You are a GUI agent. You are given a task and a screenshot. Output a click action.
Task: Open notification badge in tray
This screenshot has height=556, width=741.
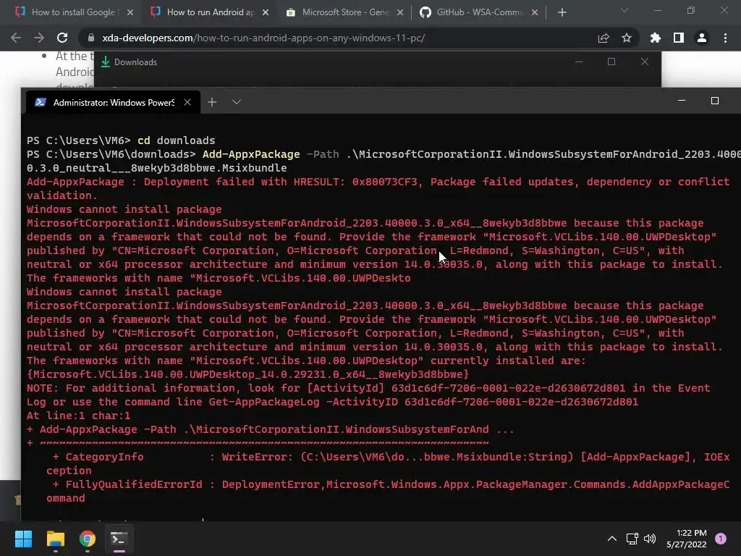coord(721,539)
